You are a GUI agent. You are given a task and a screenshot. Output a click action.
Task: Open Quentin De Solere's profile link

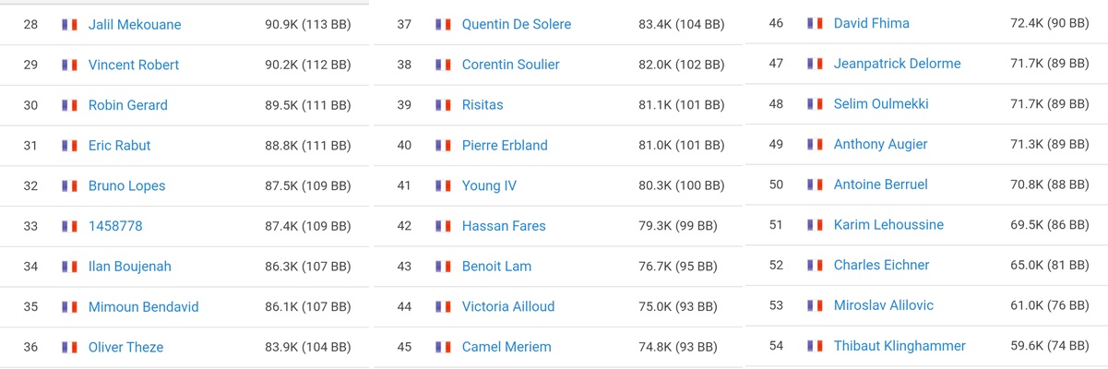[517, 24]
